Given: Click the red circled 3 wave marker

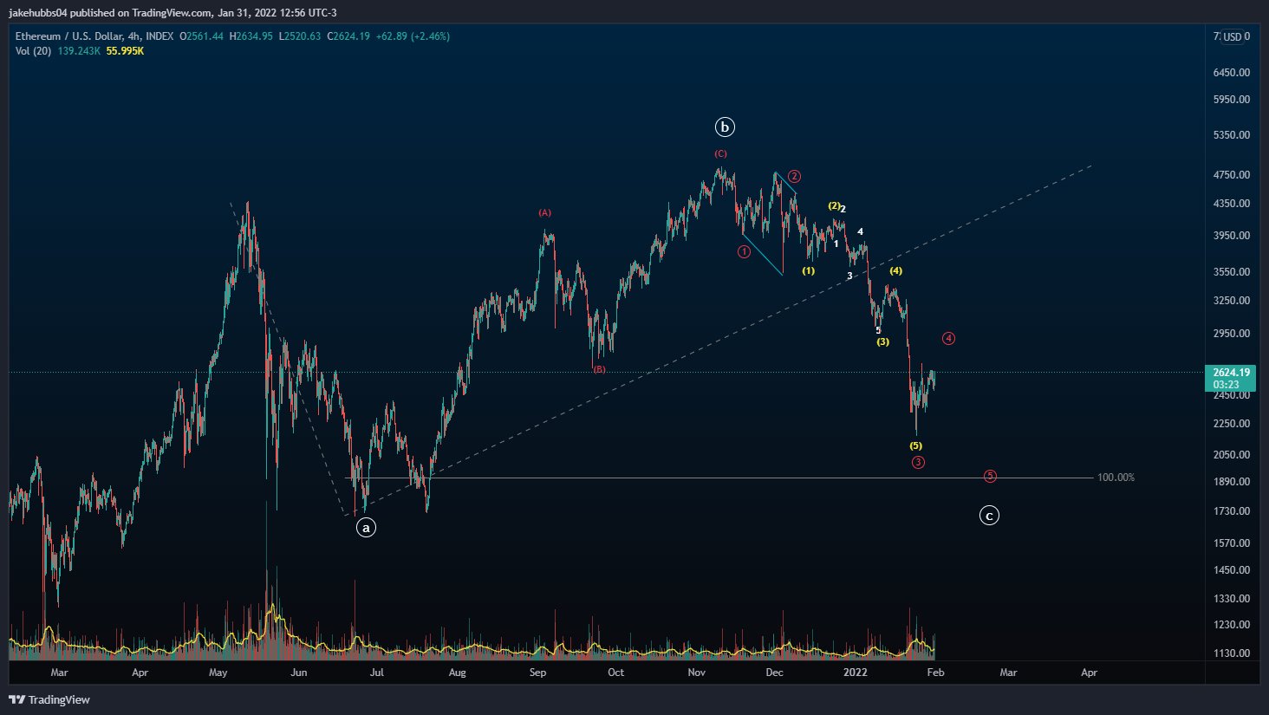Looking at the screenshot, I should click(x=918, y=462).
